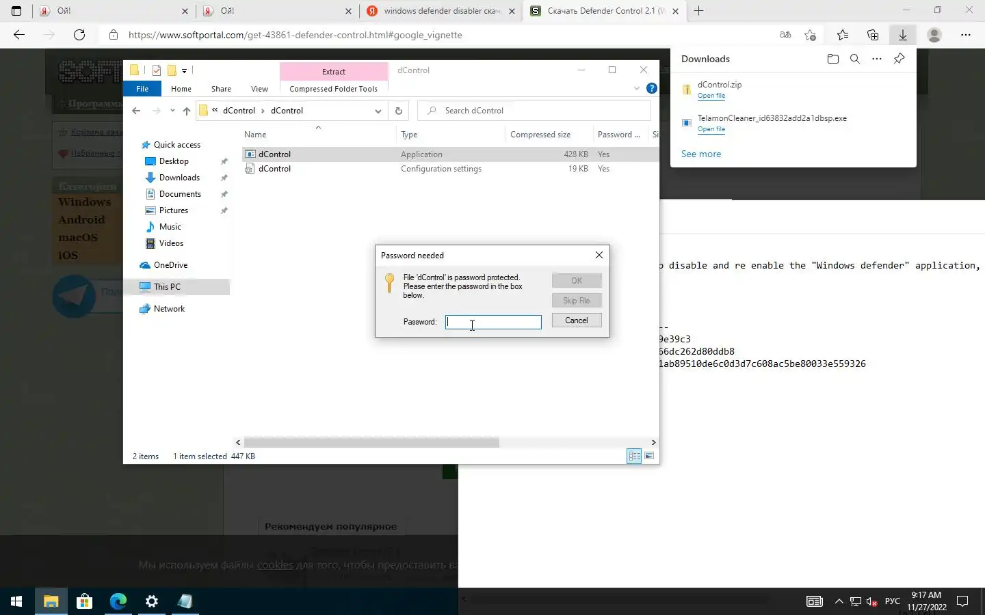Click РУС language indicator in taskbar
This screenshot has width=985, height=615.
[892, 601]
